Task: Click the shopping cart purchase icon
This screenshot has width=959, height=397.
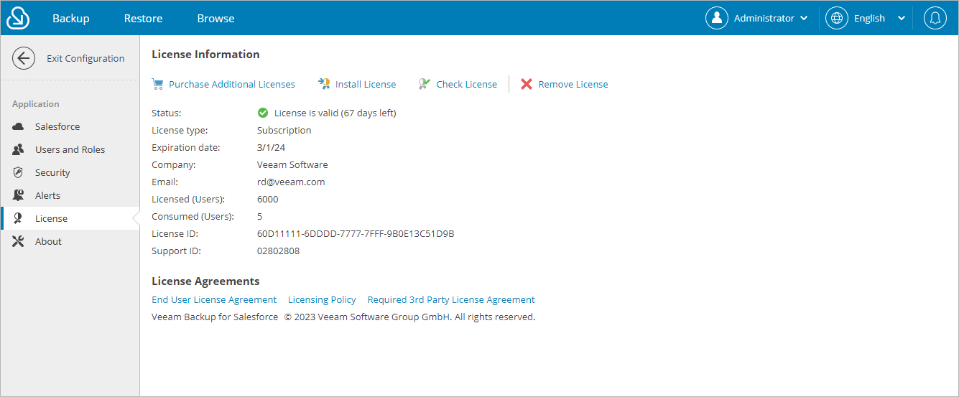Action: (157, 84)
